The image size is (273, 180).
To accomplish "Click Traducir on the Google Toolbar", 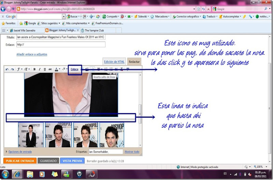I will tap(210, 16).
